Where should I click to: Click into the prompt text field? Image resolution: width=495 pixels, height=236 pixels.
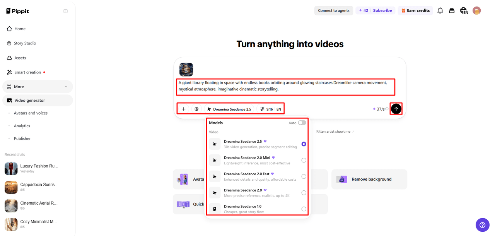(286, 86)
